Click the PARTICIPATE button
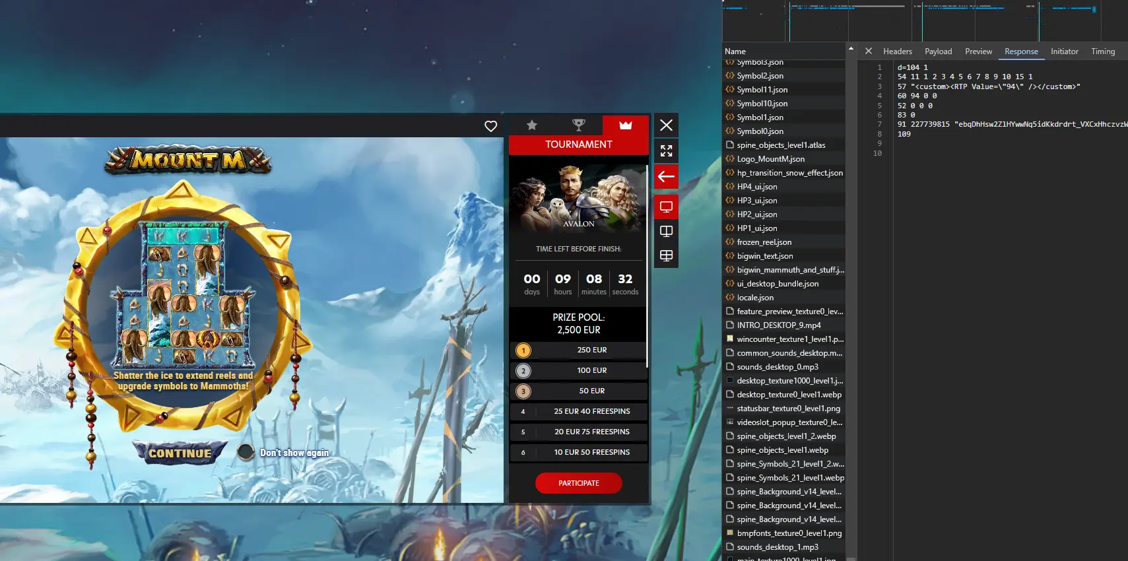The width and height of the screenshot is (1128, 561). [x=579, y=483]
